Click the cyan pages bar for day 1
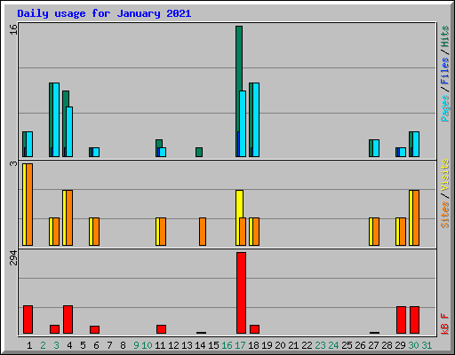The height and width of the screenshot is (355, 455). [x=29, y=144]
